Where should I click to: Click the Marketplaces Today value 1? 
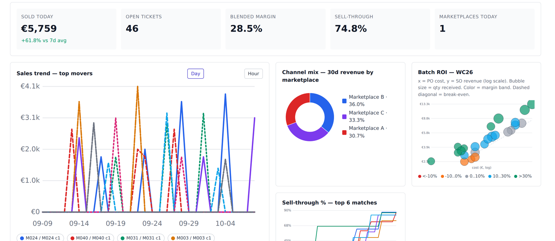point(442,28)
